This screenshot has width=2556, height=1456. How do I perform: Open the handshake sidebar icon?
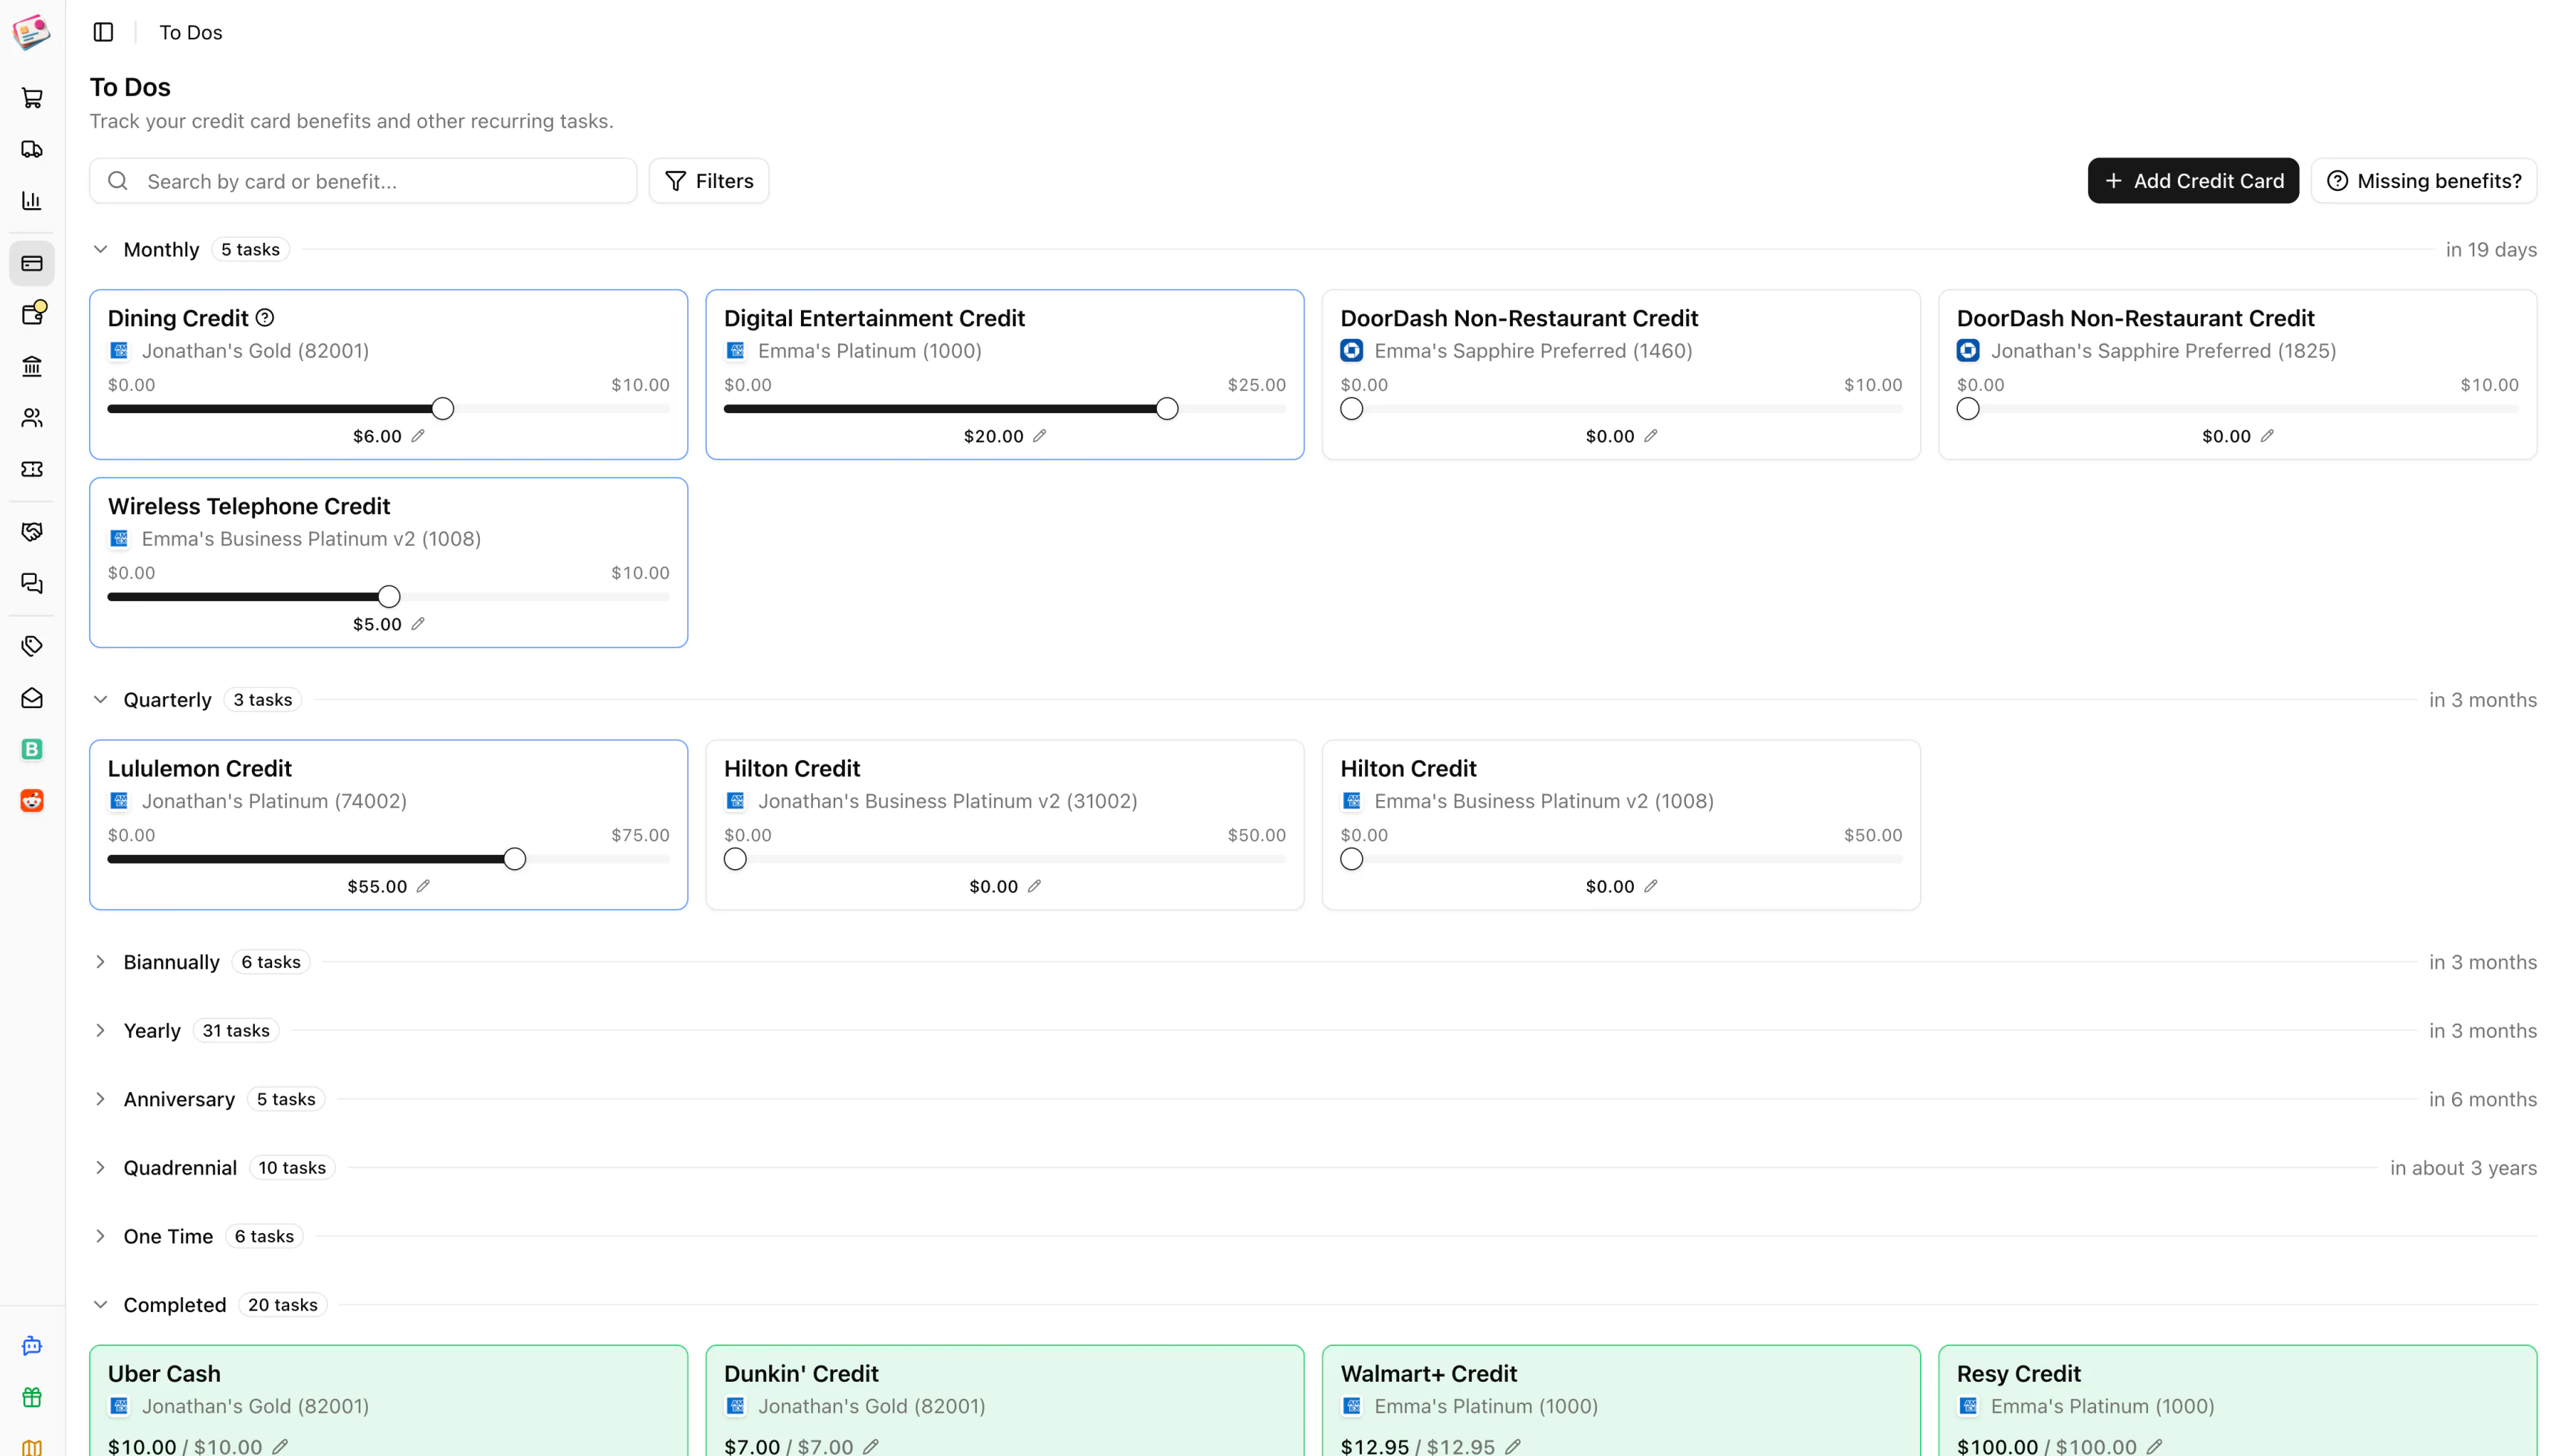32,531
